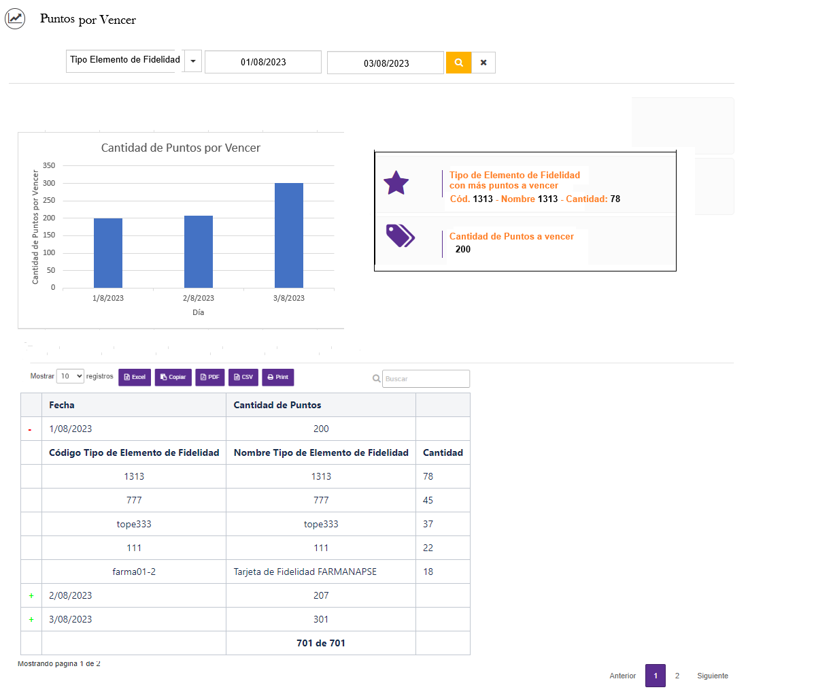
Task: Click the Cantidad cell showing 22
Action: pyautogui.click(x=443, y=548)
